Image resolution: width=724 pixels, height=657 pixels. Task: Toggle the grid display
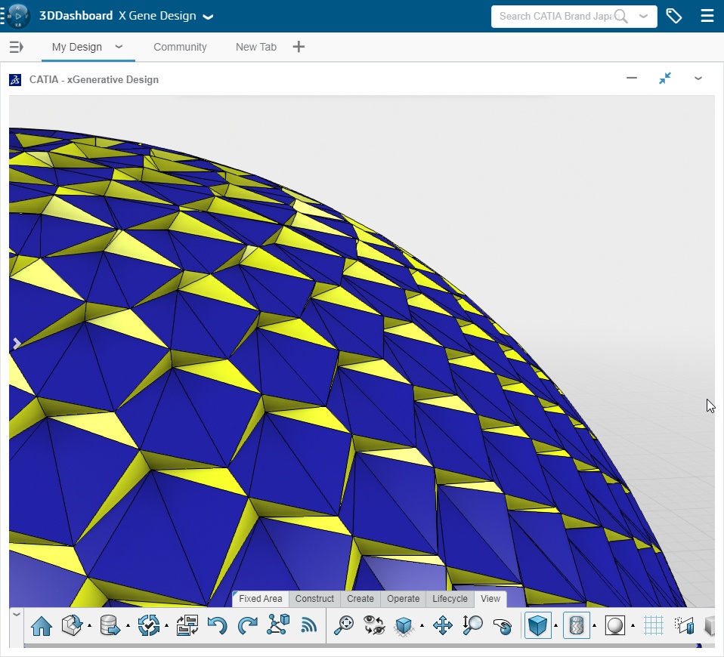(x=654, y=625)
